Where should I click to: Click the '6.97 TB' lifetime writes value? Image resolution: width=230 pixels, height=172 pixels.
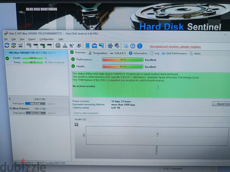[x=116, y=108]
